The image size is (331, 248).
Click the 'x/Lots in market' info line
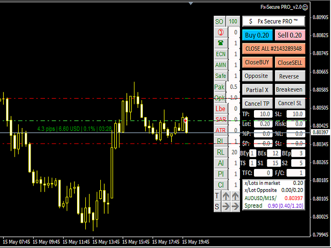274,183
